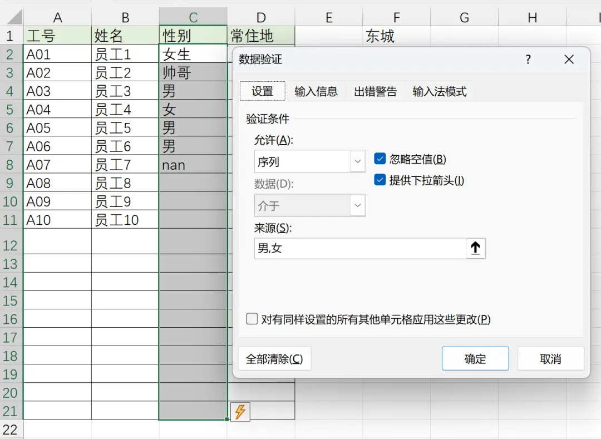Select column F header

397,17
